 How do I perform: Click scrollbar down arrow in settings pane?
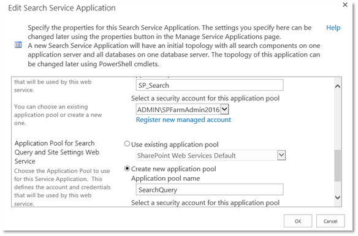[337, 197]
